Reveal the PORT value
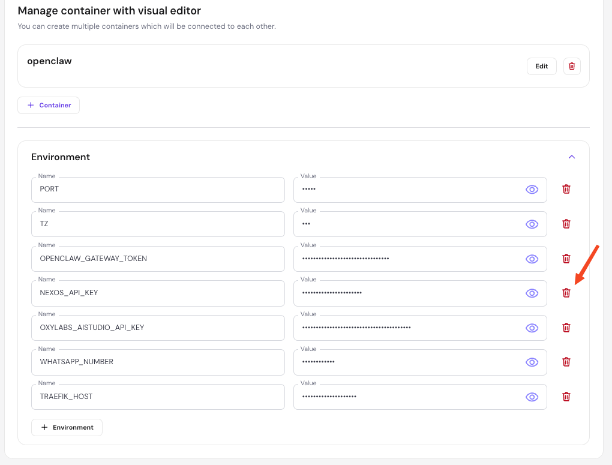The width and height of the screenshot is (612, 465). point(532,190)
